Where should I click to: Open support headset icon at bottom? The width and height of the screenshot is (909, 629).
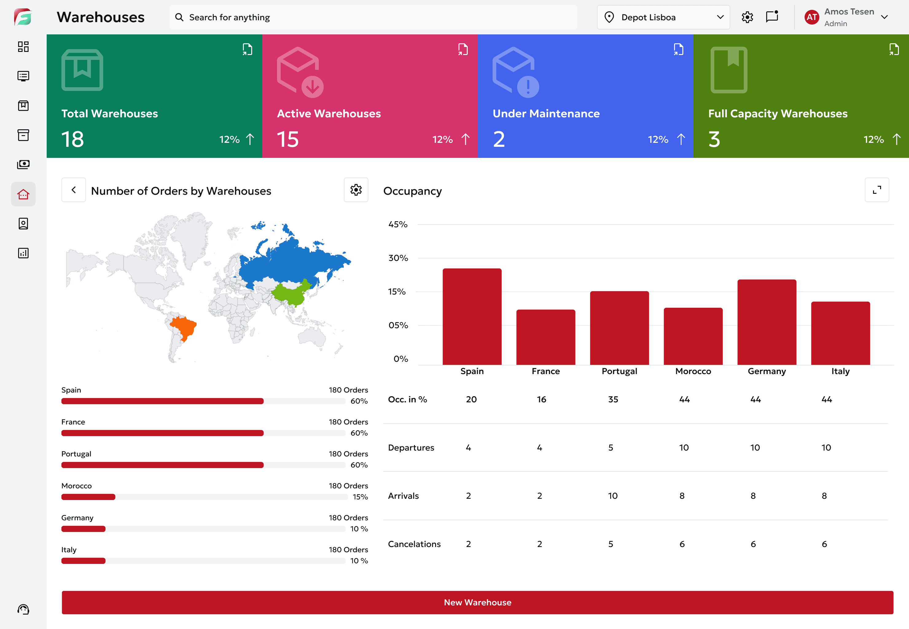[23, 609]
